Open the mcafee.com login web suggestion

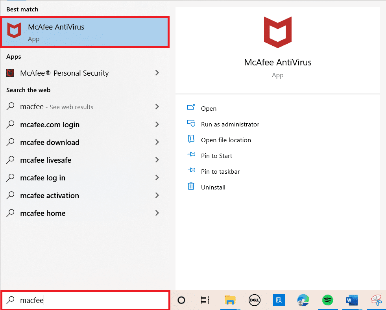coord(49,124)
